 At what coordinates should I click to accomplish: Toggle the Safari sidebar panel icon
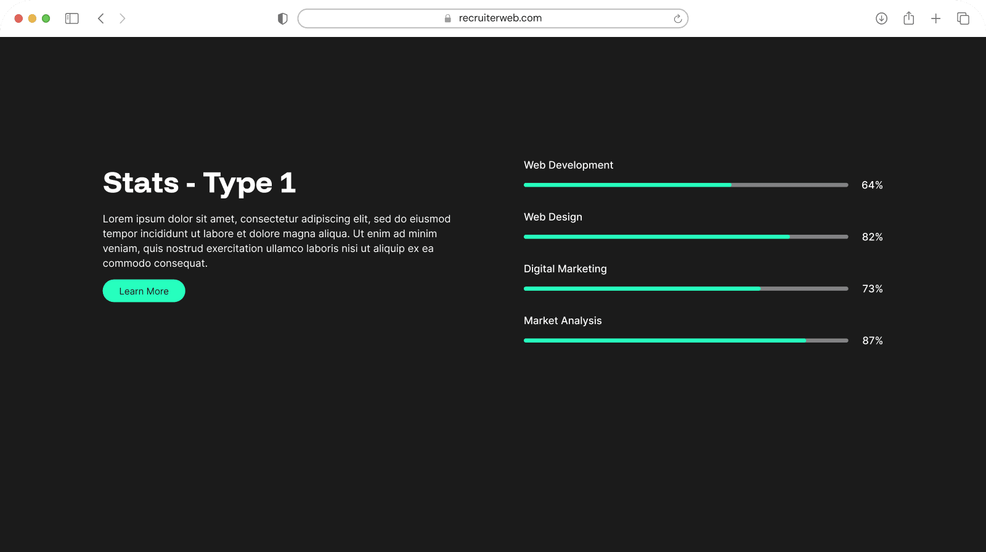[x=72, y=18]
